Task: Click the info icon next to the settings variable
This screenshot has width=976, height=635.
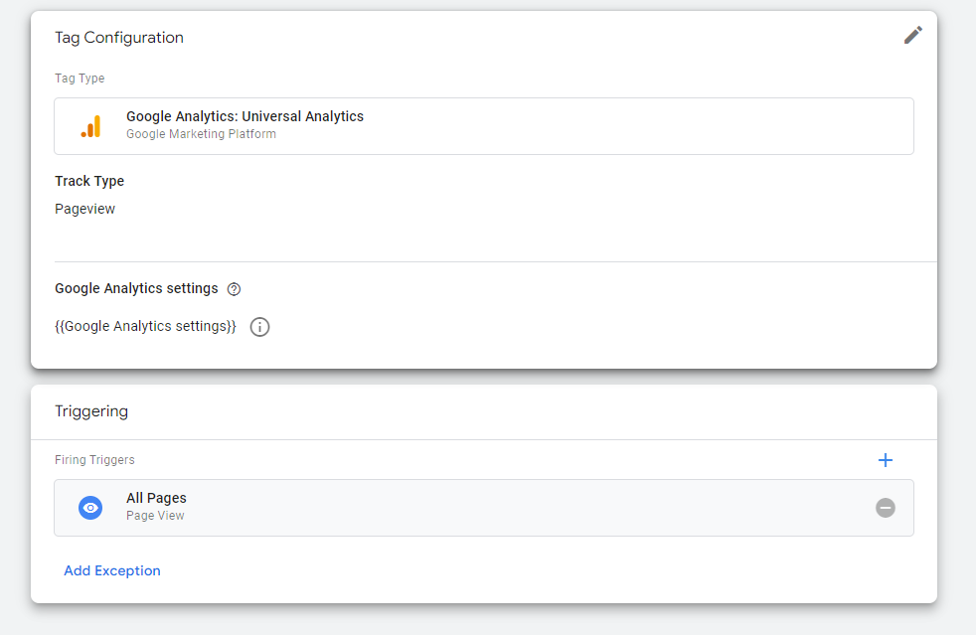Action: (x=259, y=327)
